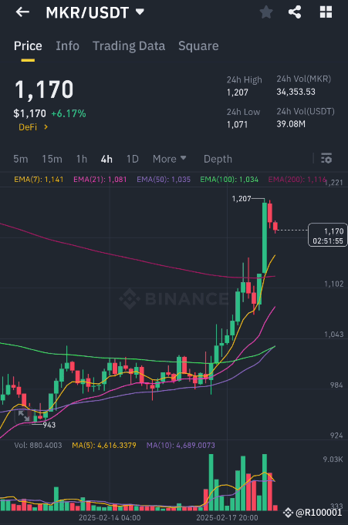Select the 1D timeframe
The image size is (348, 525).
pos(133,159)
